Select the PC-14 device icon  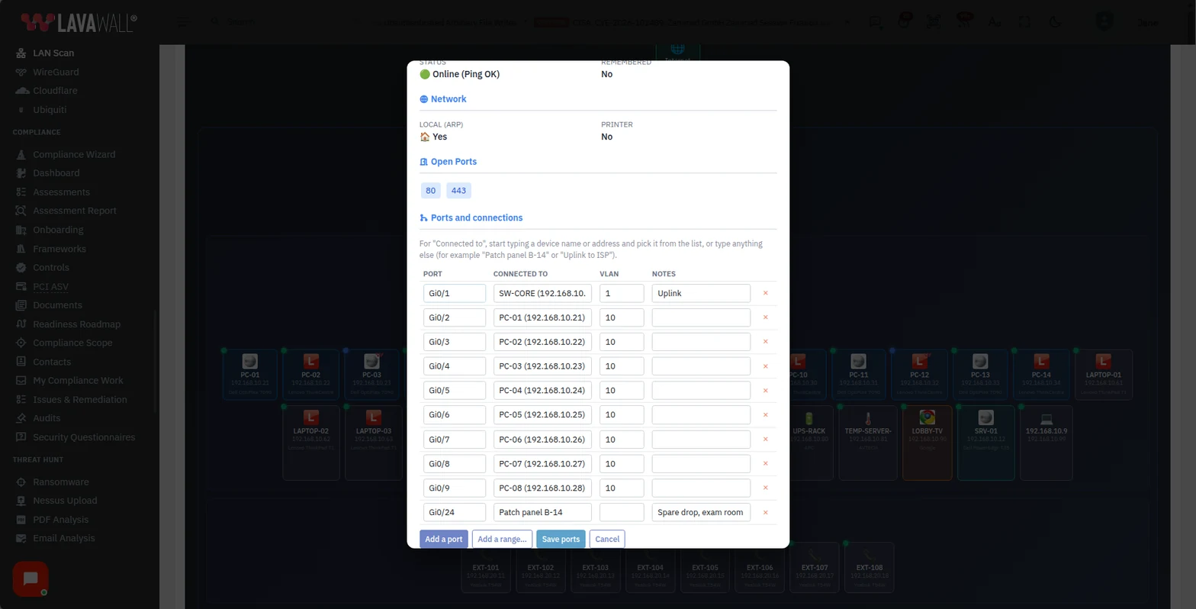[x=1041, y=361]
